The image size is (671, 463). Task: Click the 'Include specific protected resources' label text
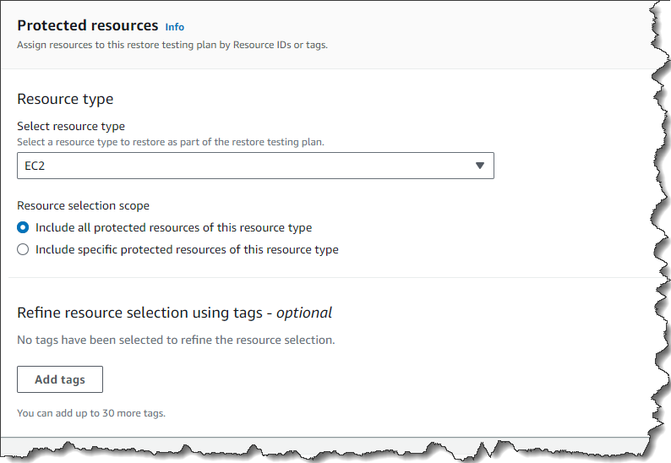point(187,249)
